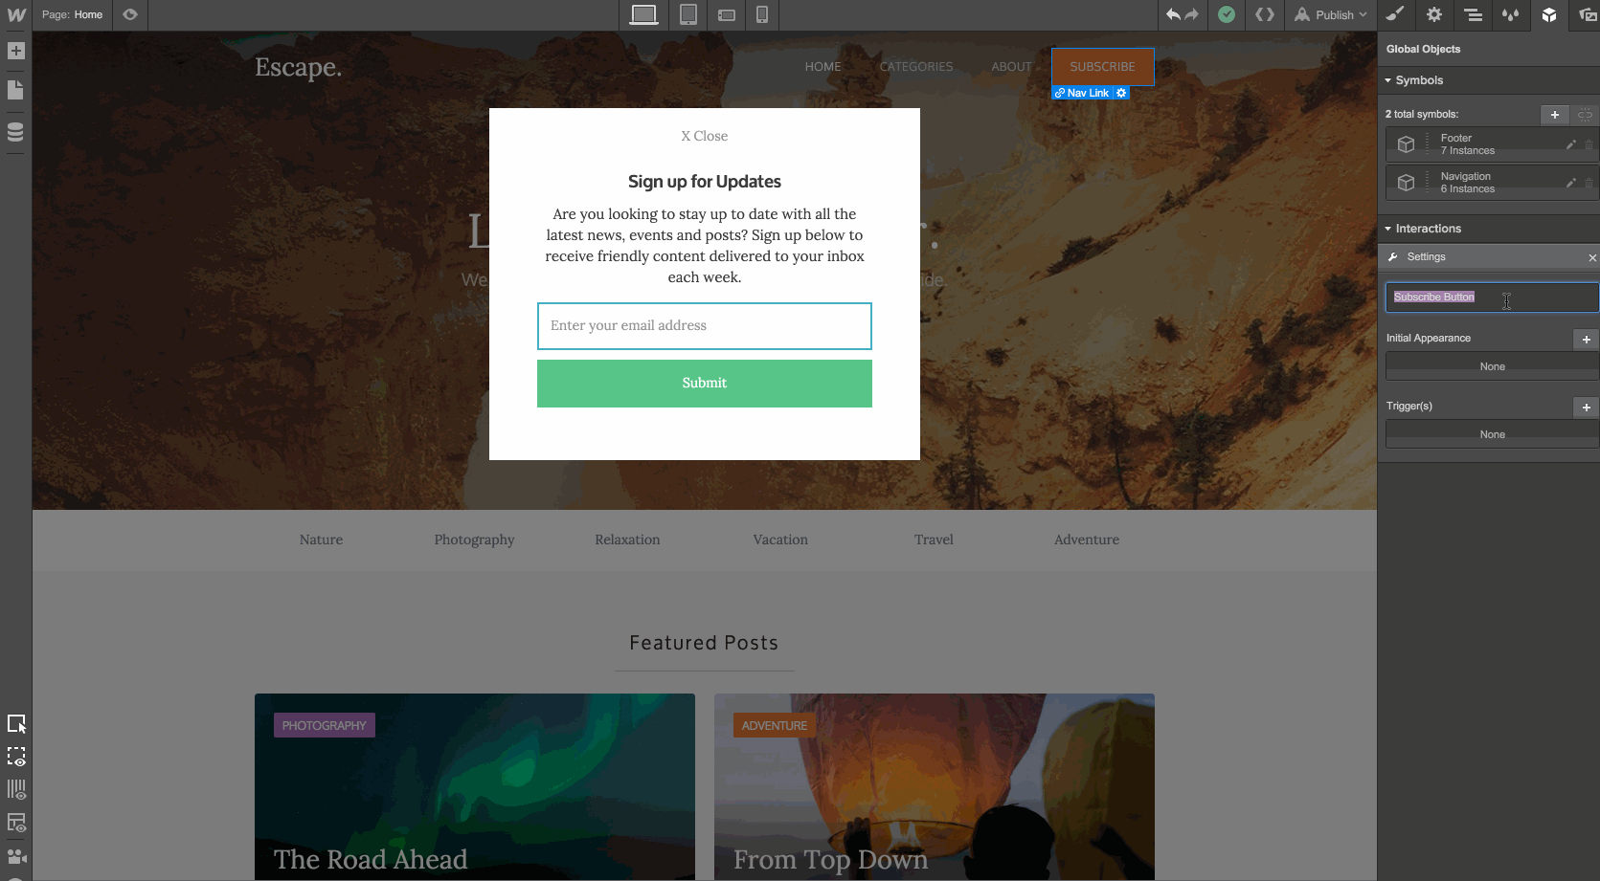Open Nav Link settings gear
Screen dimensions: 1600x881
1121,93
